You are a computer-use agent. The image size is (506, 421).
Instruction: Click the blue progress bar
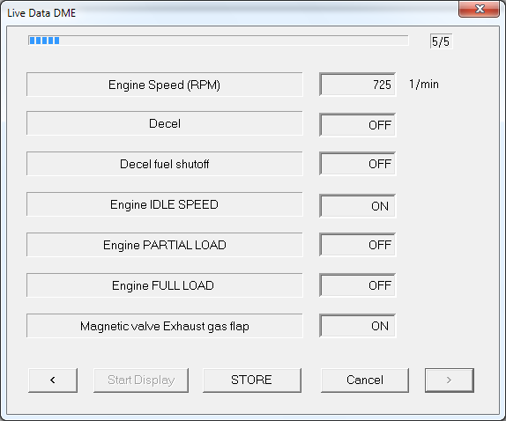point(218,41)
